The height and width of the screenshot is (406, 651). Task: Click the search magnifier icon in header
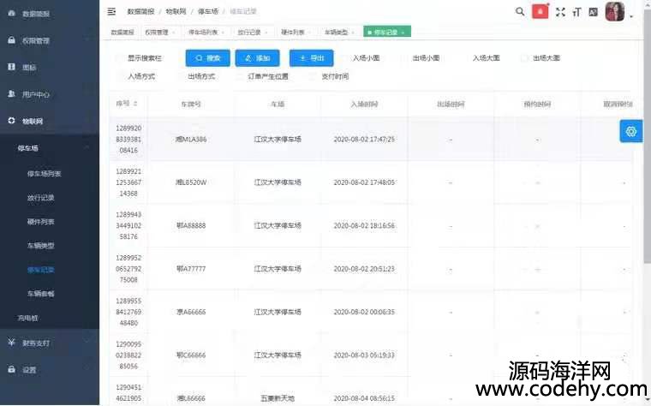[520, 12]
